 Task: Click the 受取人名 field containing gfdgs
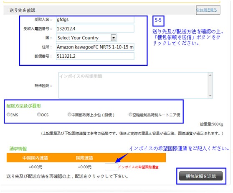(95, 20)
